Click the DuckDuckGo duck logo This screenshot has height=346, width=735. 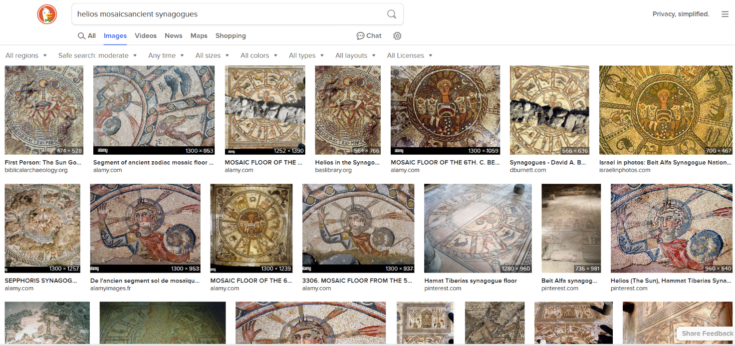[47, 14]
